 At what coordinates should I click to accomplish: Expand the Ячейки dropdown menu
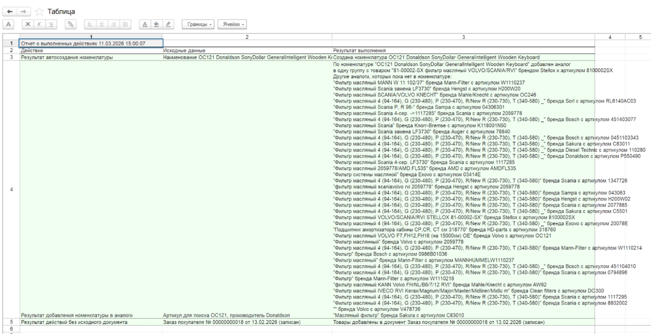[x=232, y=24]
